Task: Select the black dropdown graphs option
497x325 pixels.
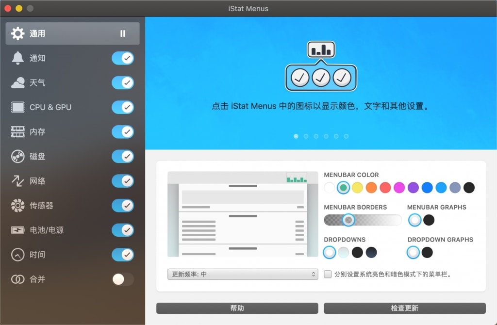Action: tap(427, 252)
